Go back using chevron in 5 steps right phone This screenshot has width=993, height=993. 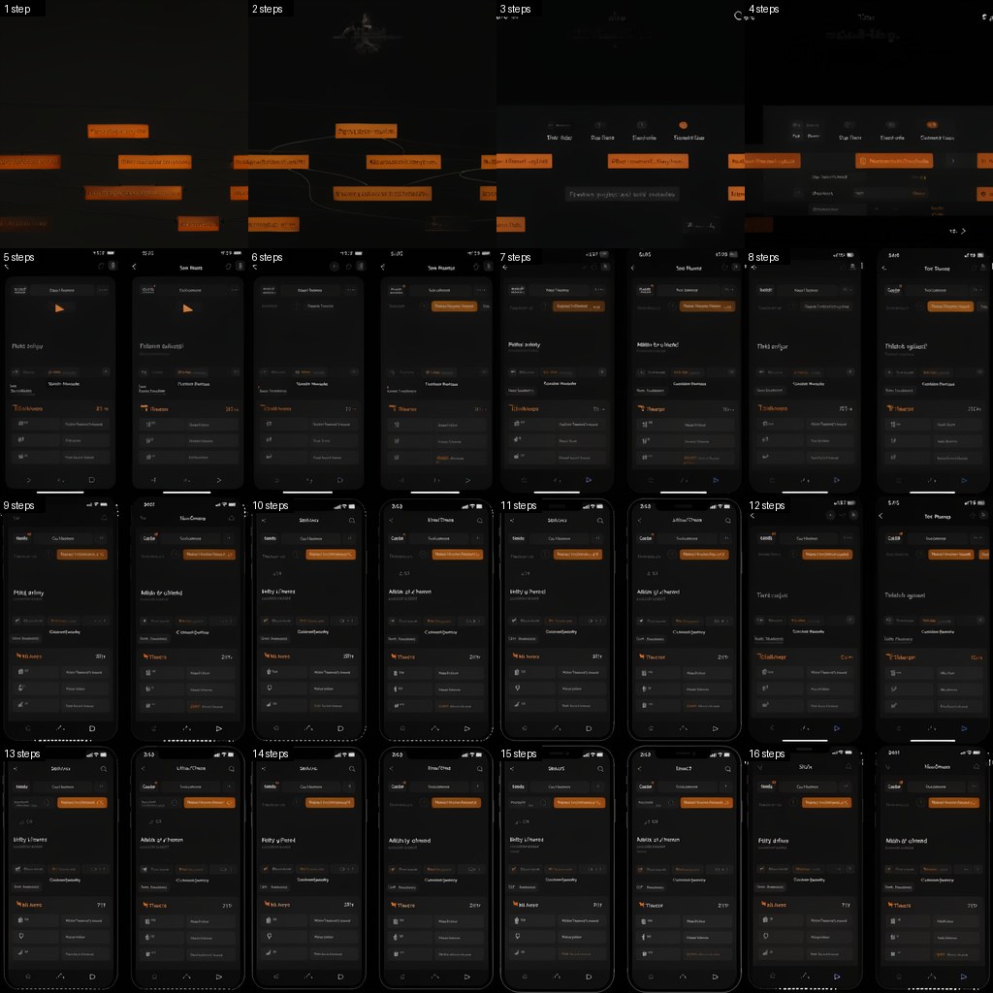pyautogui.click(x=134, y=267)
